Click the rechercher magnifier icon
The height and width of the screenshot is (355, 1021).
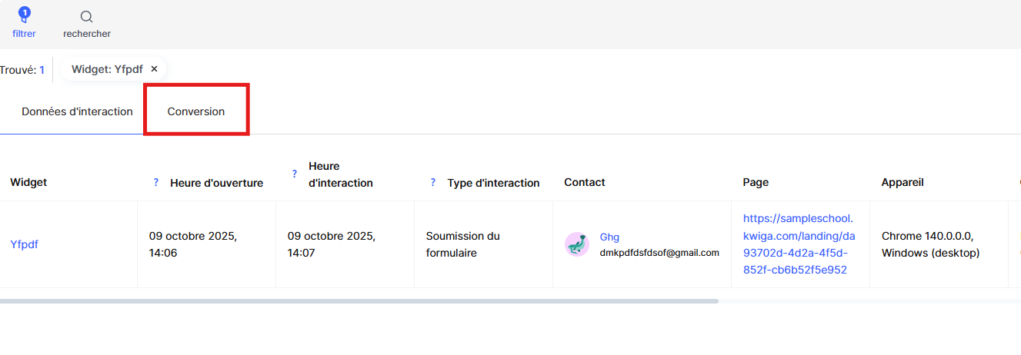point(87,17)
